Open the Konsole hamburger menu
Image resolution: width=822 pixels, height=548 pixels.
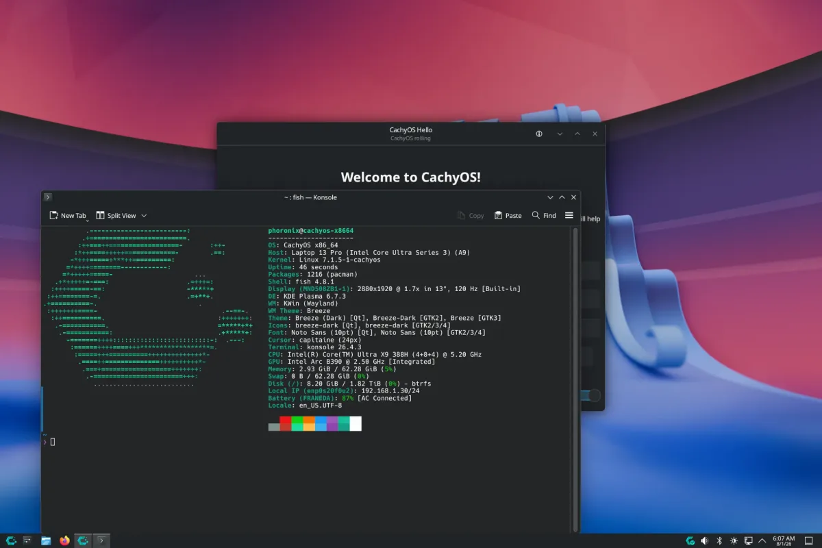[x=569, y=215]
